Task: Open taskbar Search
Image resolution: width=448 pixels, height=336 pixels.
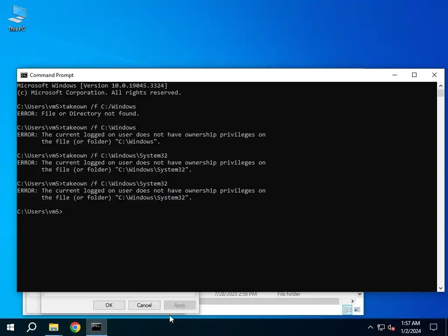Action: [x=31, y=327]
